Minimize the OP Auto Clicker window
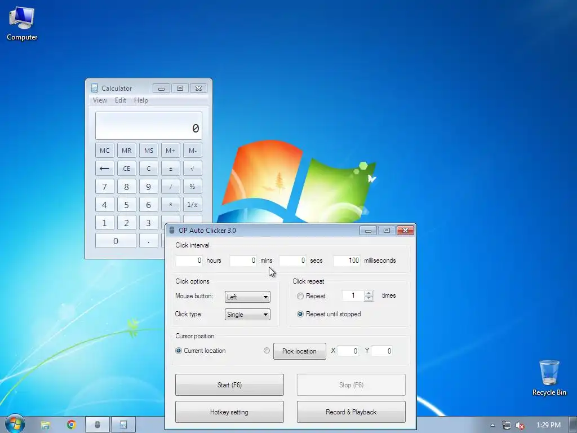577x433 pixels. click(x=368, y=231)
